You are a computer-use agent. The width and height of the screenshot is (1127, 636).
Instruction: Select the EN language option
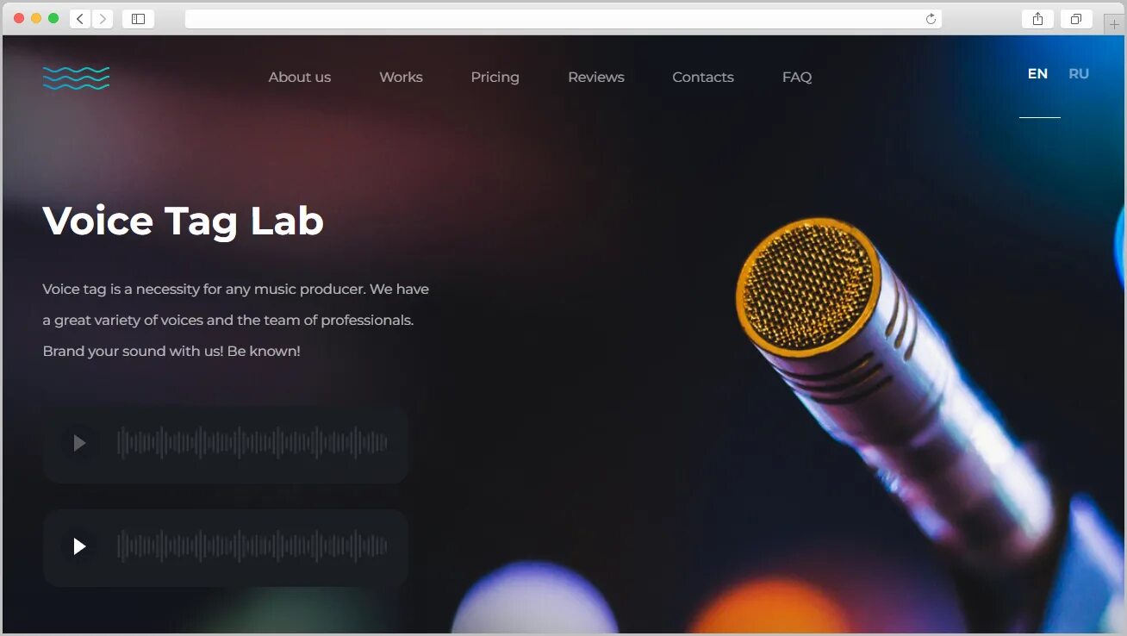(1037, 74)
